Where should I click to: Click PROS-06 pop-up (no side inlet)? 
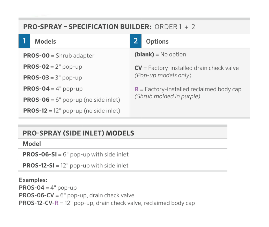[72, 100]
